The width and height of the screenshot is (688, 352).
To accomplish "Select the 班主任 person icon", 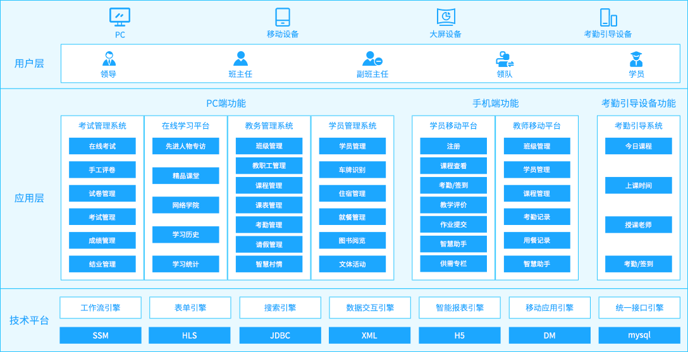I will (240, 59).
